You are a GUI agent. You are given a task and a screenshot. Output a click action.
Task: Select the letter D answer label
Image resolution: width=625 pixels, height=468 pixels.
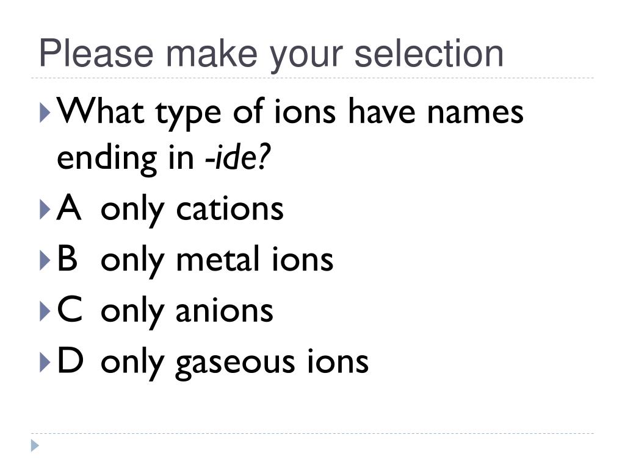point(70,360)
